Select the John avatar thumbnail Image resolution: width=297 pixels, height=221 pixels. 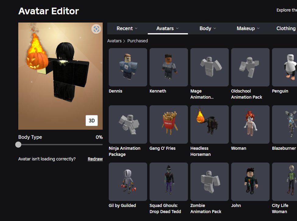point(250,182)
